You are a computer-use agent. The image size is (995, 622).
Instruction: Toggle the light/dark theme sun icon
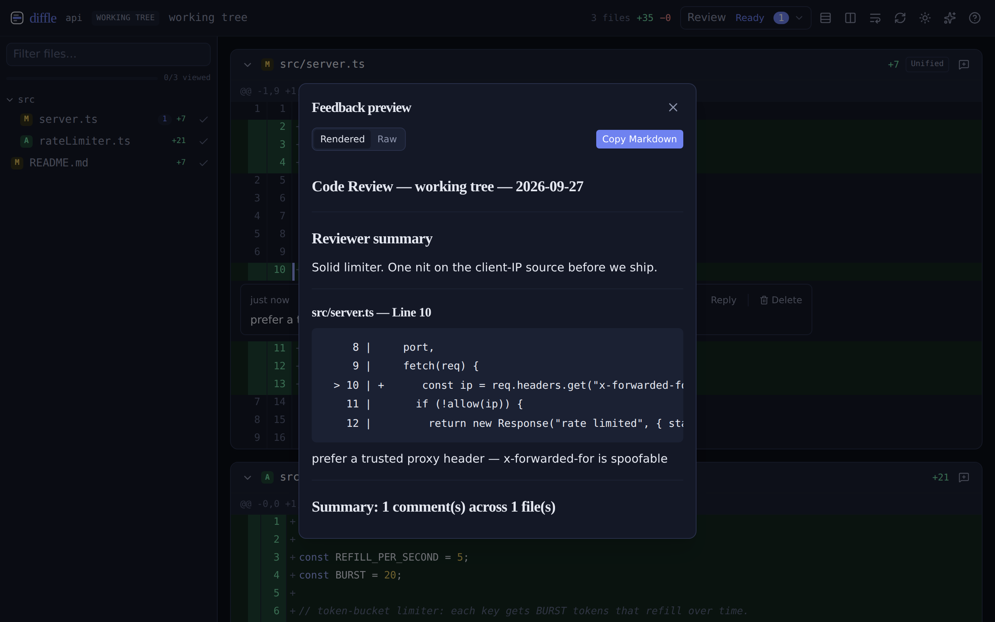pos(925,18)
